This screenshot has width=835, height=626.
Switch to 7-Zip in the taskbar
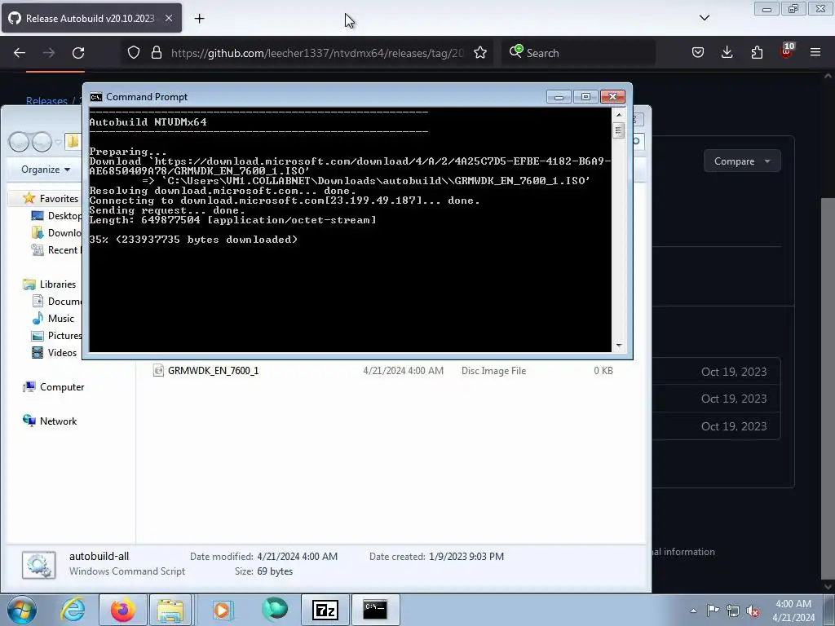click(x=325, y=610)
